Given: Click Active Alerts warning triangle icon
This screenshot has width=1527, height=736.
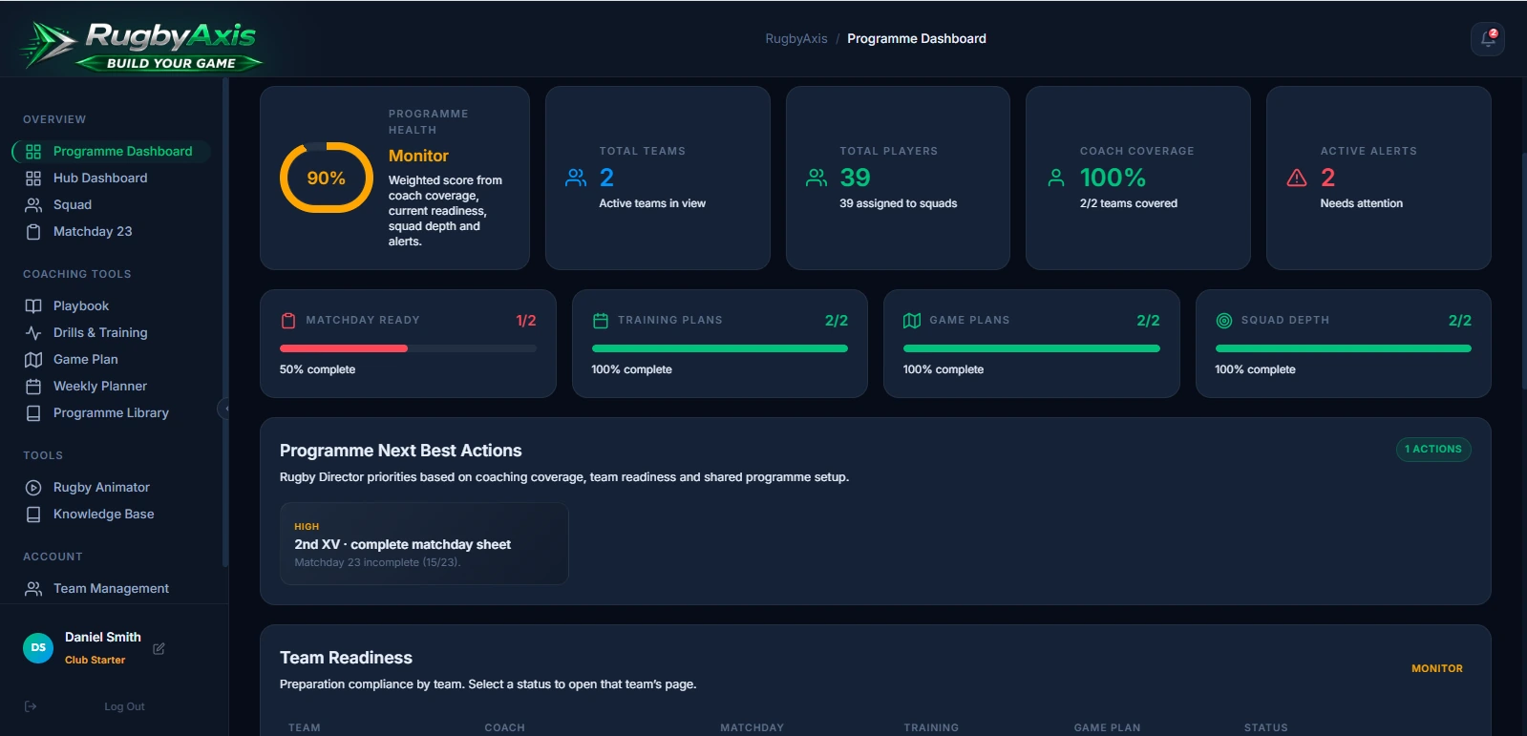Looking at the screenshot, I should [x=1297, y=178].
